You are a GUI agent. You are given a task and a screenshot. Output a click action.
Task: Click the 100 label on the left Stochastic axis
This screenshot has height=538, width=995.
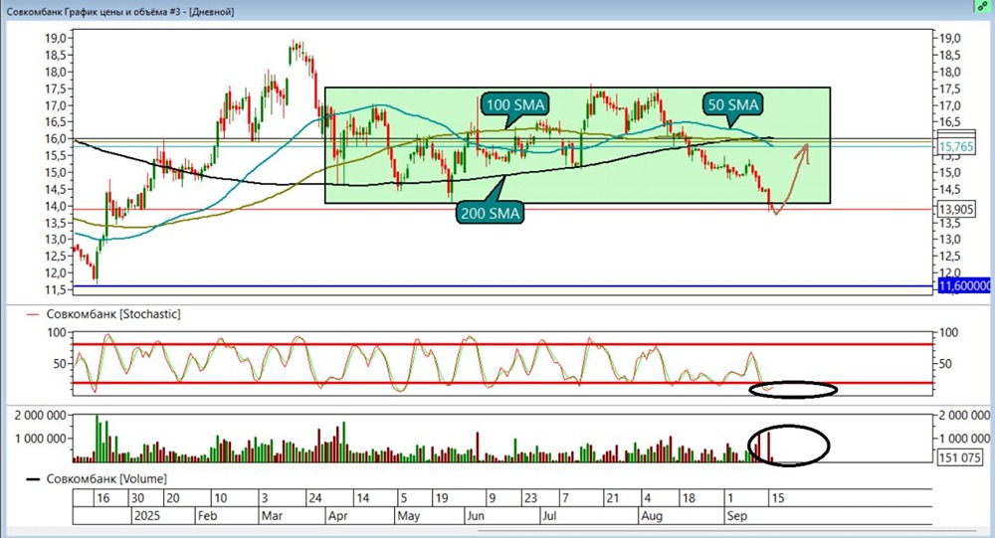(x=57, y=332)
